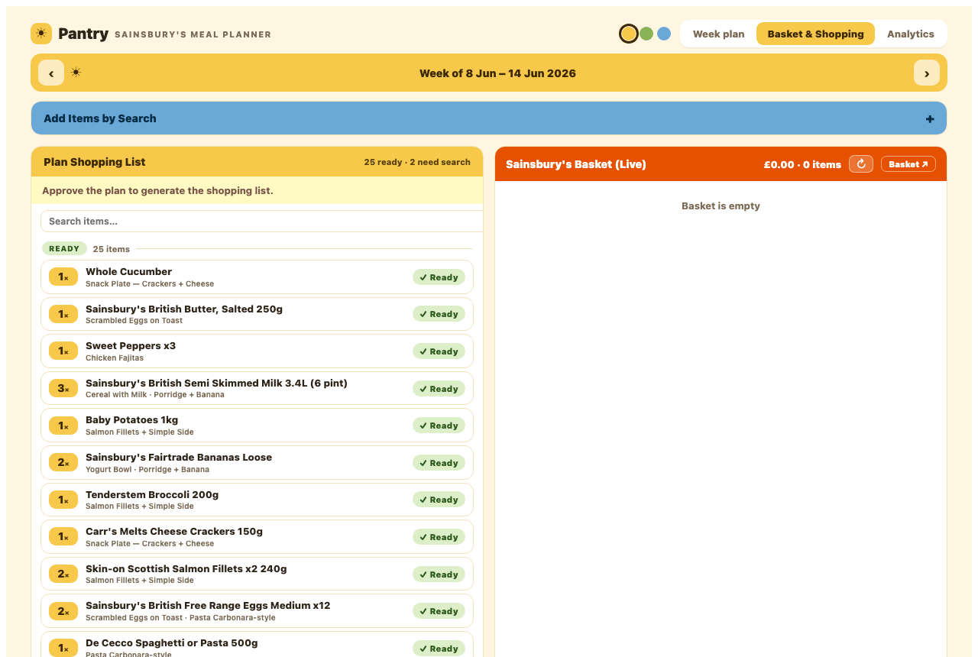Click the '25 items' count label
This screenshot has width=978, height=657.
point(112,249)
